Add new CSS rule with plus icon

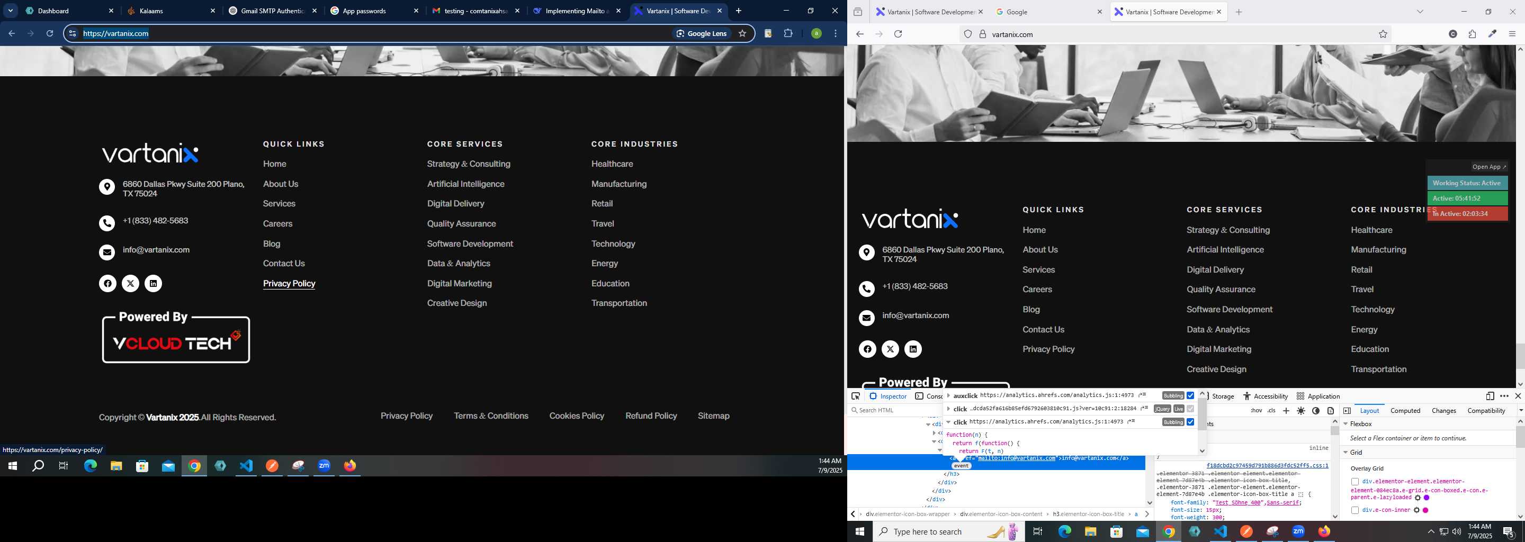[1286, 411]
